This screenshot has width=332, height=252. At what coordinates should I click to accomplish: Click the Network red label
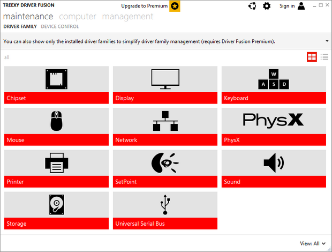[x=165, y=140]
